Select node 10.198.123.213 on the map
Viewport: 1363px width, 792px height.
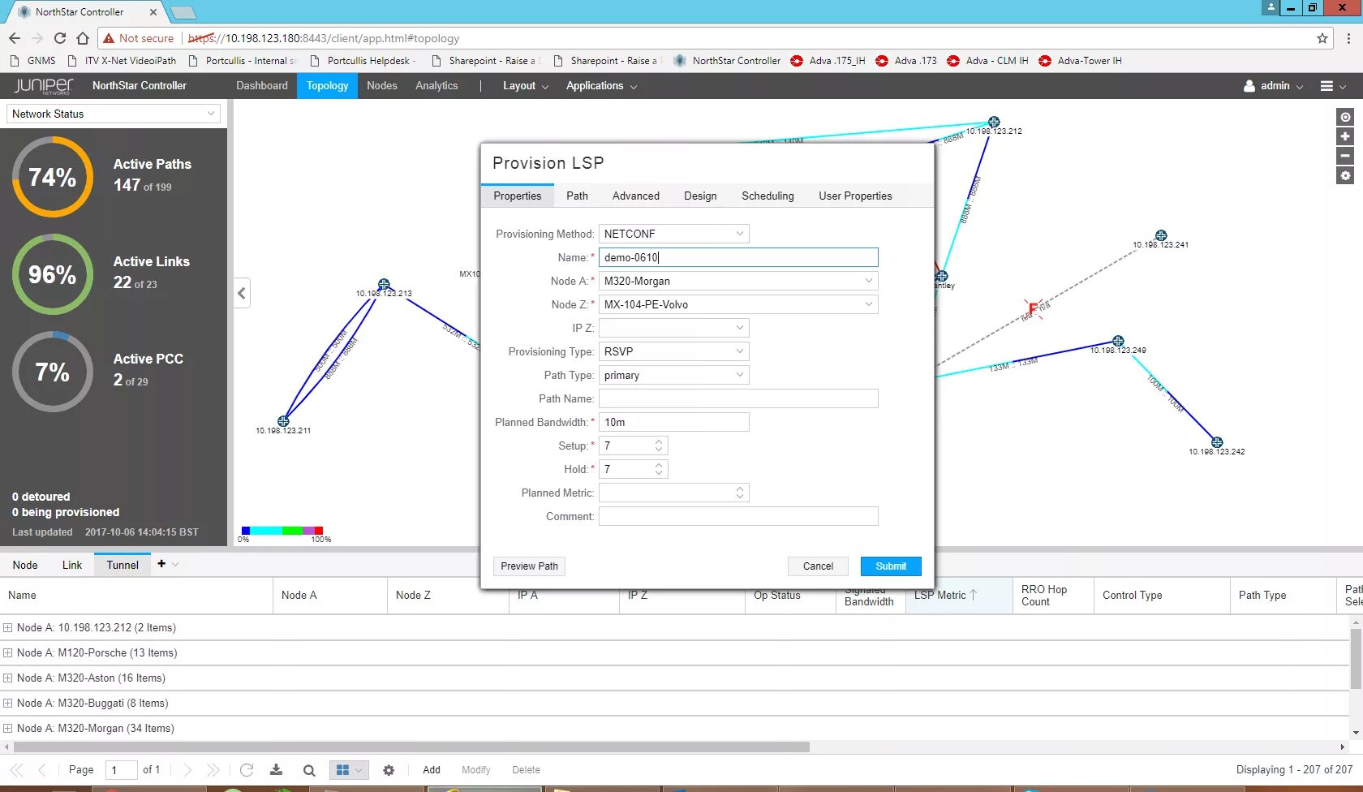click(x=384, y=285)
